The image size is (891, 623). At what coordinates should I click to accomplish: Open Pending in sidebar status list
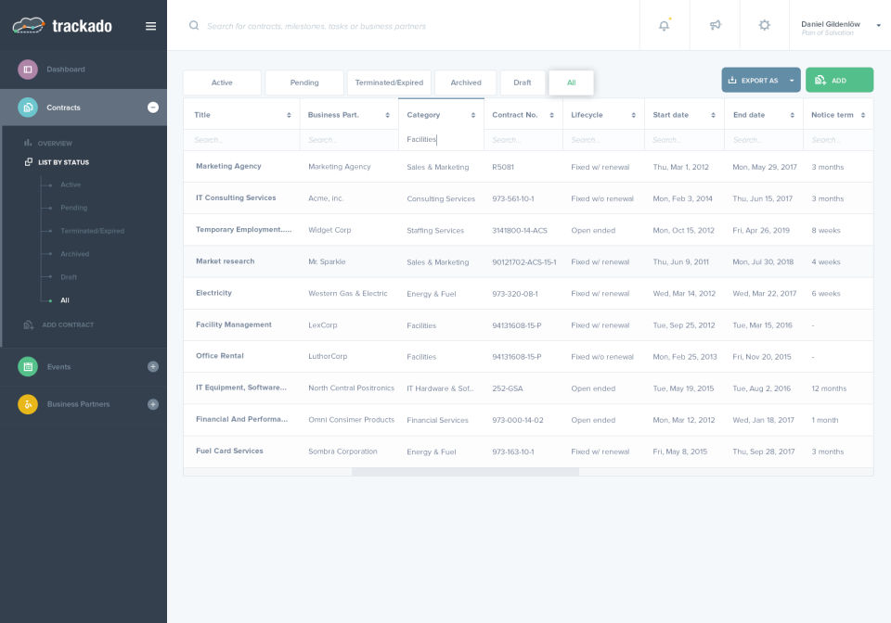(x=74, y=208)
